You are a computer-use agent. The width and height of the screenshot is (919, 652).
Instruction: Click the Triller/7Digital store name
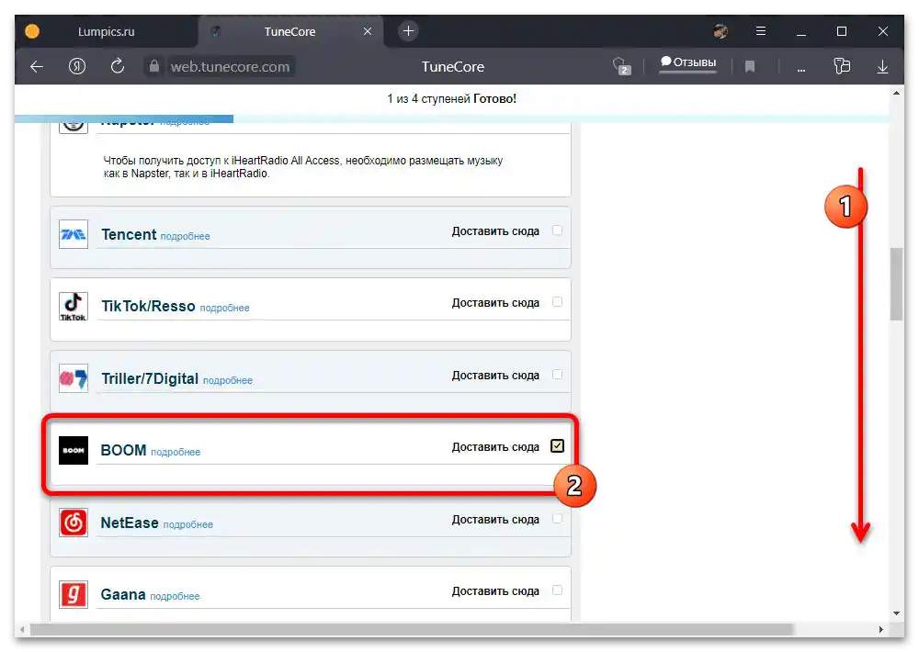tap(150, 378)
